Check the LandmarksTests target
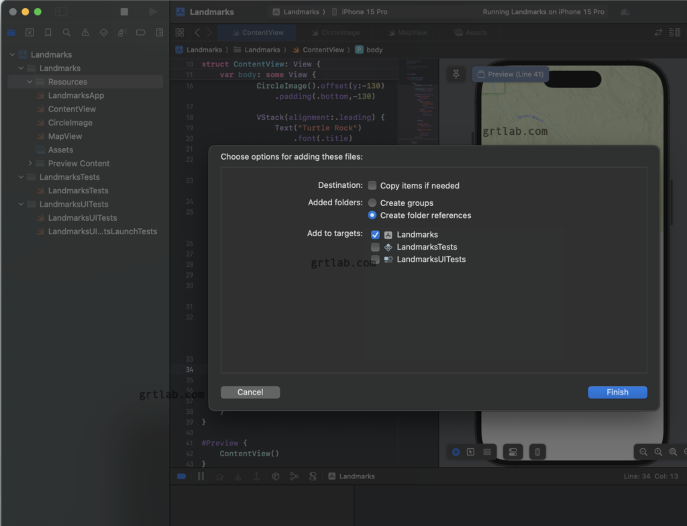687x526 pixels. [x=376, y=247]
